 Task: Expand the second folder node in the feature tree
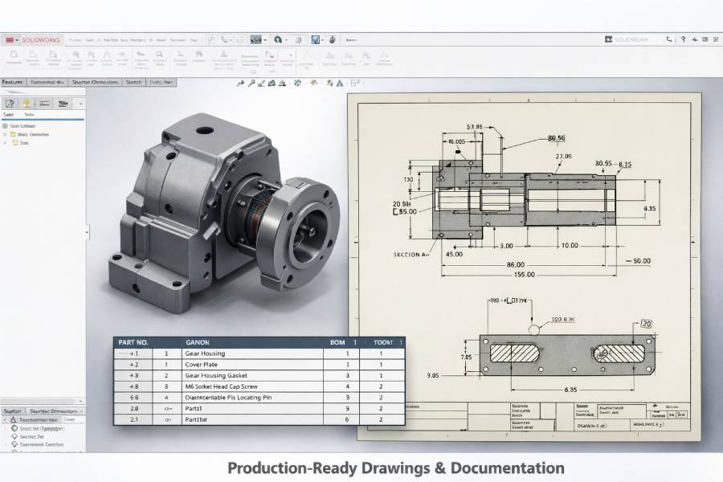click(6, 143)
